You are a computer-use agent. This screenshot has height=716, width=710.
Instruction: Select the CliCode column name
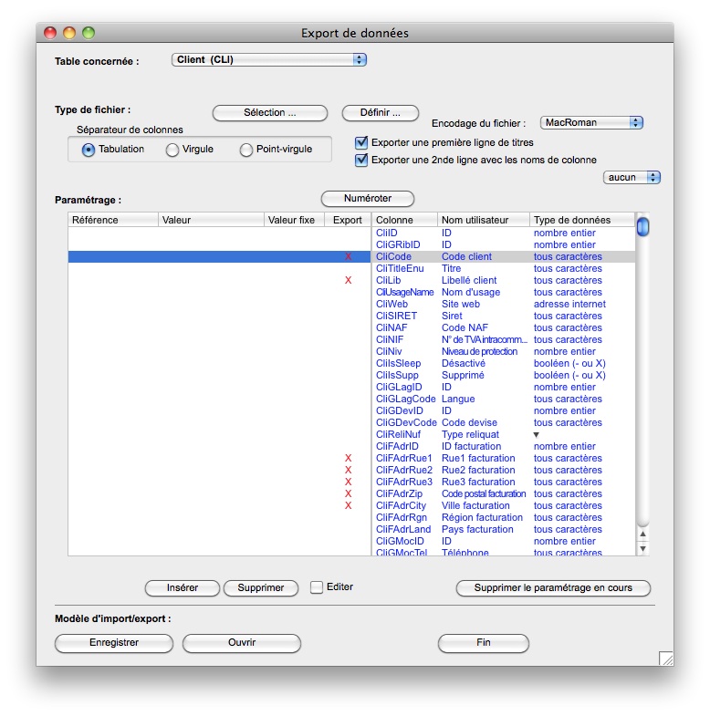[x=393, y=256]
